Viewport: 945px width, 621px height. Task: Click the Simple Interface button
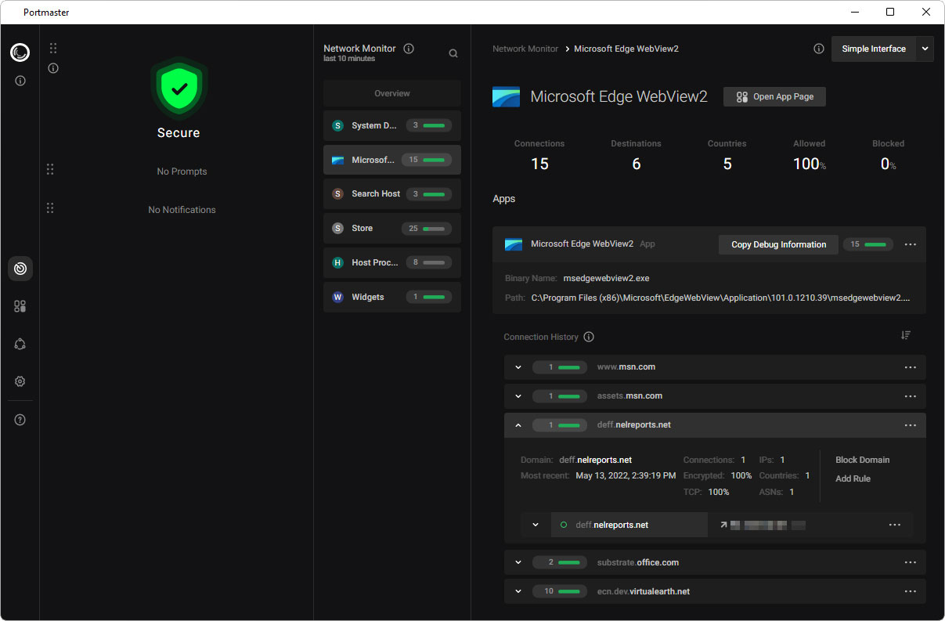click(x=874, y=49)
